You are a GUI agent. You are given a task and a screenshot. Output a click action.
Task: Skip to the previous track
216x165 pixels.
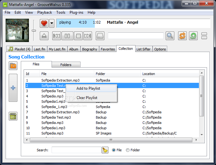point(57,36)
